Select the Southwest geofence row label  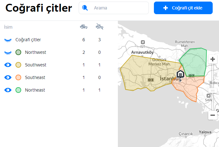point(35,65)
